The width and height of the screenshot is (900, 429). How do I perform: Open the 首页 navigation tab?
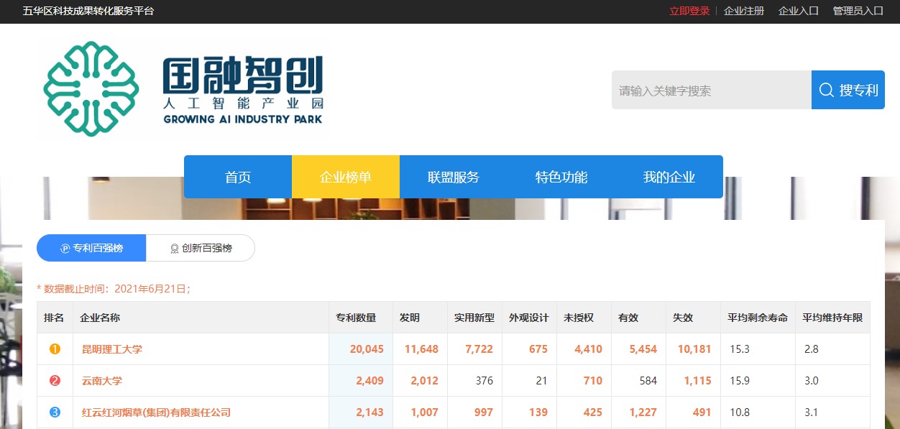tap(238, 177)
